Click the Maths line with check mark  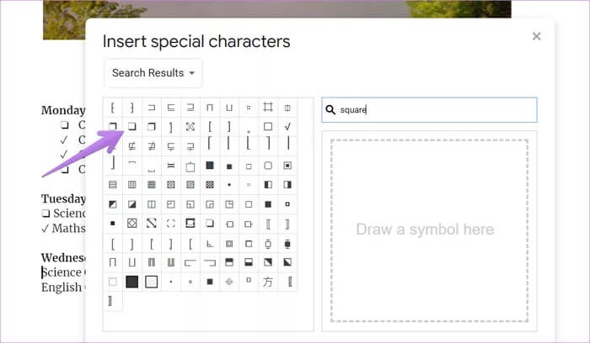(x=63, y=228)
